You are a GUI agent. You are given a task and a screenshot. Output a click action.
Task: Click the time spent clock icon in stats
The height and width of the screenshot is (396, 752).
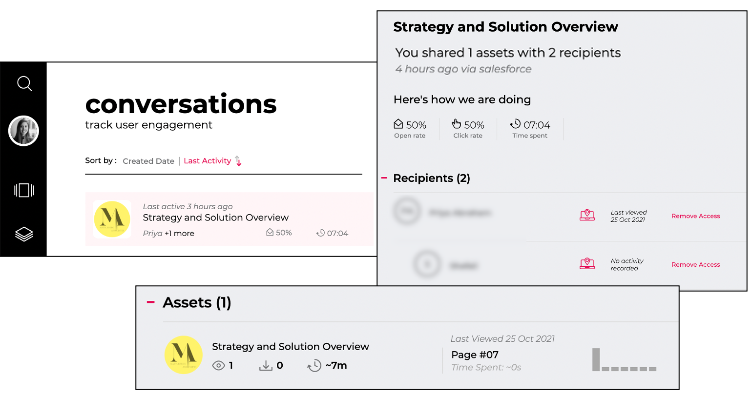tap(515, 124)
